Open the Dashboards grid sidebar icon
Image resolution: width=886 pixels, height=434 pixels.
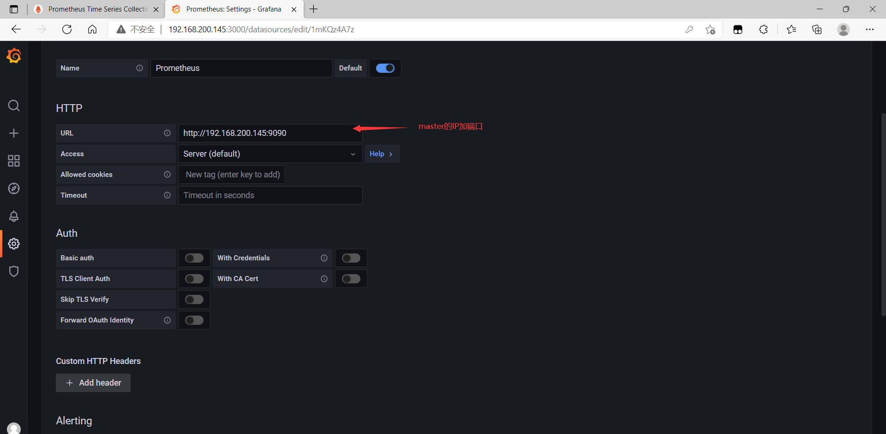14,161
